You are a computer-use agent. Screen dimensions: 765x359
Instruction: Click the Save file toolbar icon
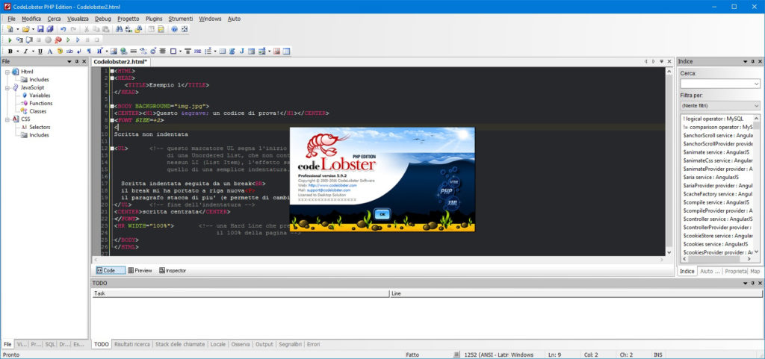[40, 29]
